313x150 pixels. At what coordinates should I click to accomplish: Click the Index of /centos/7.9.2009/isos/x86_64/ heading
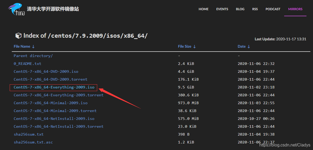pos(86,36)
